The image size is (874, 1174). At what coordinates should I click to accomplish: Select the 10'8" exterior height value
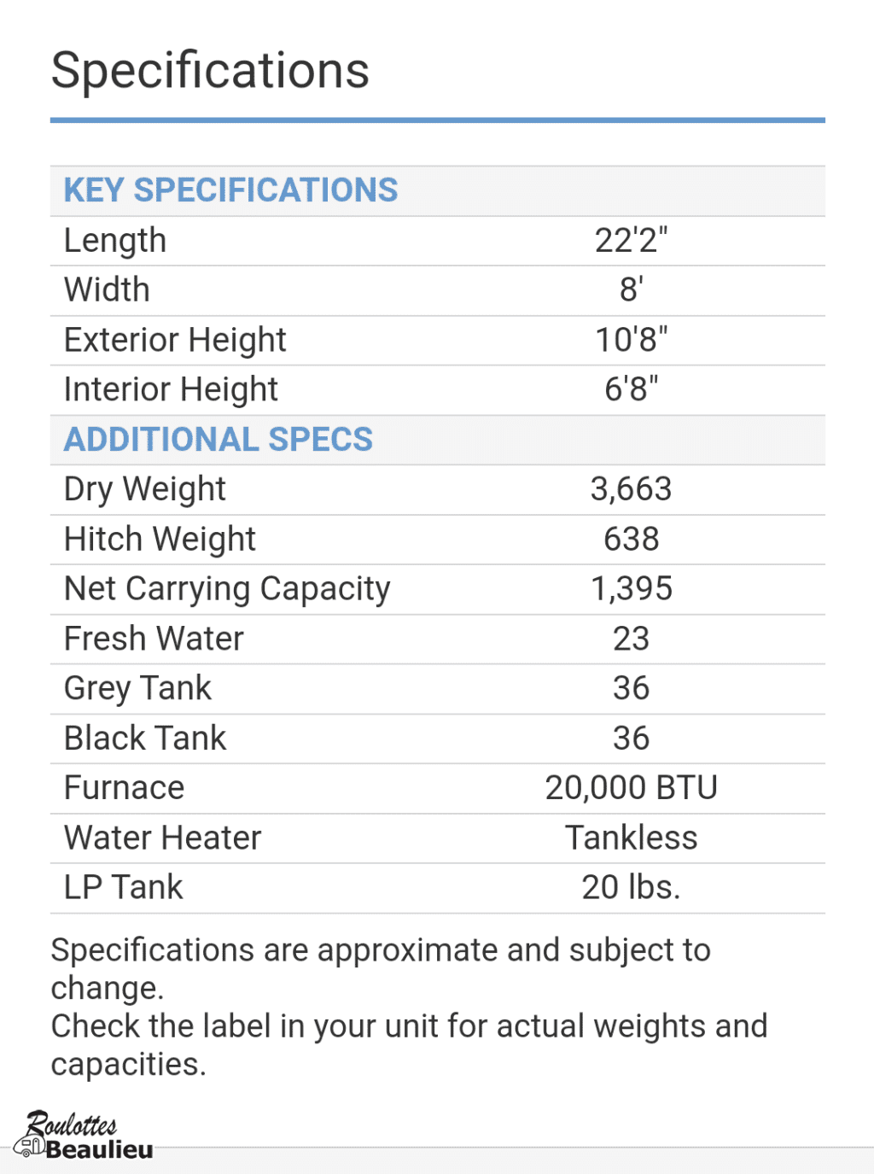pyautogui.click(x=631, y=340)
